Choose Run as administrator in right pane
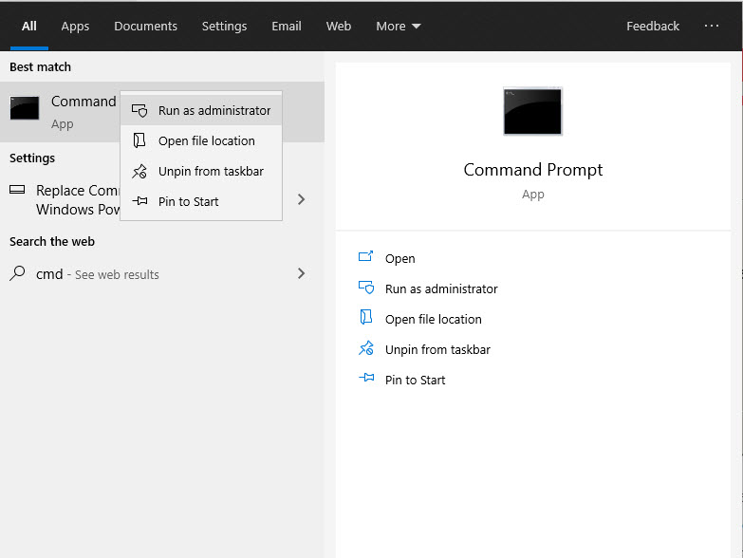The width and height of the screenshot is (743, 558). tap(440, 288)
